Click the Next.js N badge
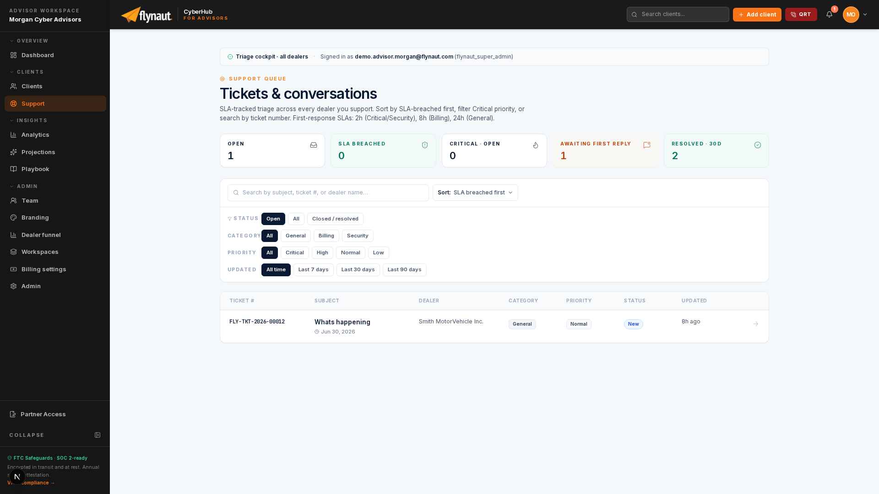 coord(17,477)
